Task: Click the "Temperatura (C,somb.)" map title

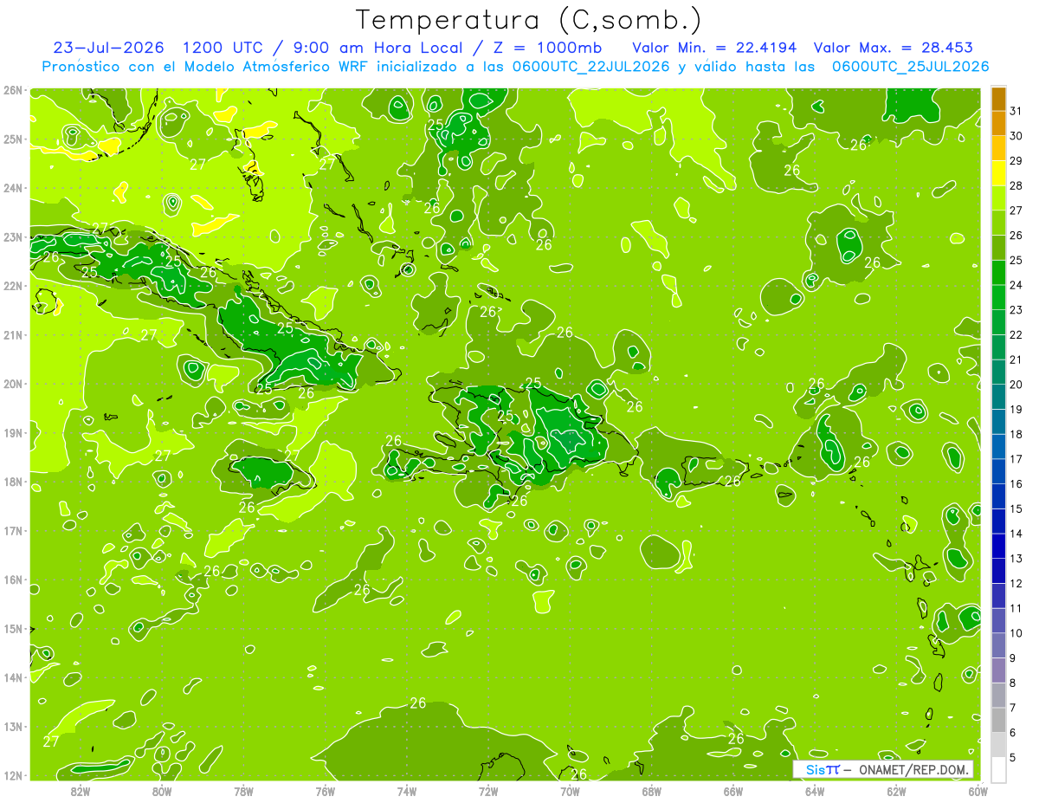Action: click(529, 20)
